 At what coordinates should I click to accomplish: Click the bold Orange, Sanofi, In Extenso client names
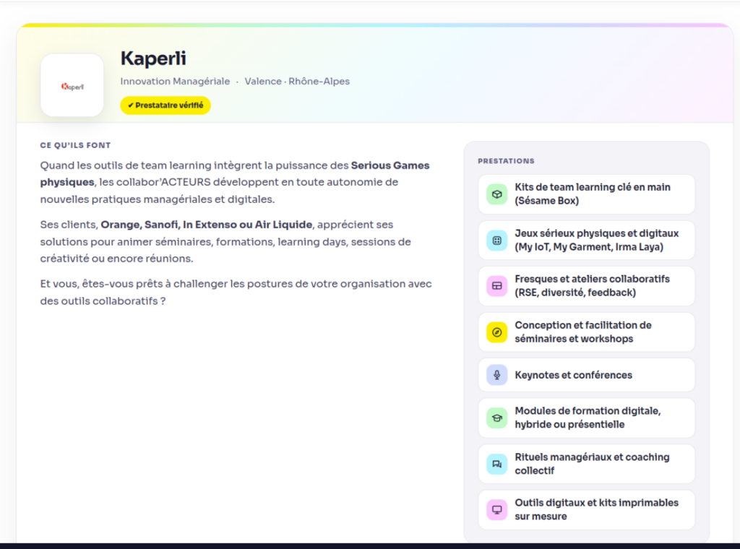(x=206, y=225)
